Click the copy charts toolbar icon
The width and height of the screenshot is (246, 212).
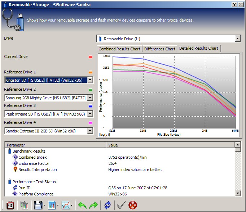coord(24,205)
